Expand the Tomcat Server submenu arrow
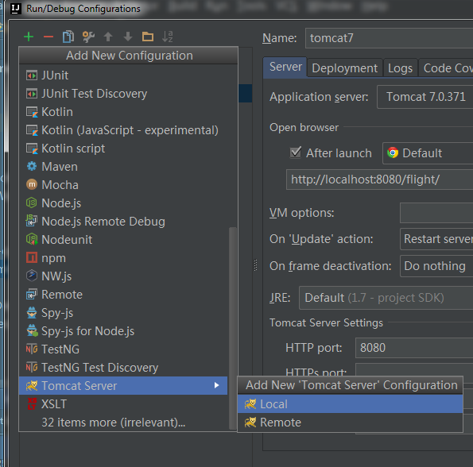 [216, 385]
